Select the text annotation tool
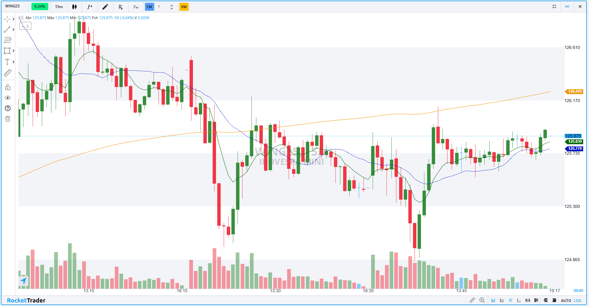This screenshot has height=306, width=589. pos(7,62)
